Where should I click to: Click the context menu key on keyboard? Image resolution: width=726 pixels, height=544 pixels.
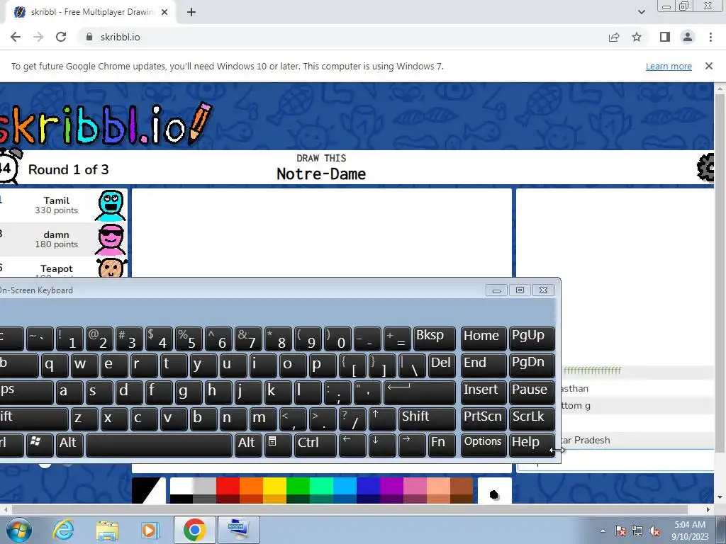click(x=278, y=445)
